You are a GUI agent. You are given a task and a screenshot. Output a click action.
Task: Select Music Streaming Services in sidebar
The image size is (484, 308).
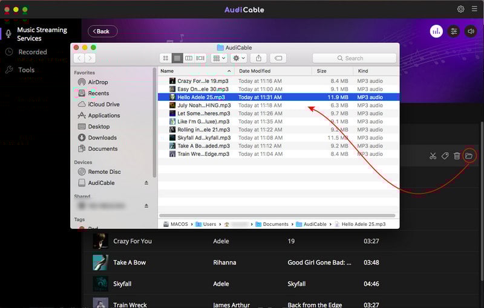click(41, 34)
